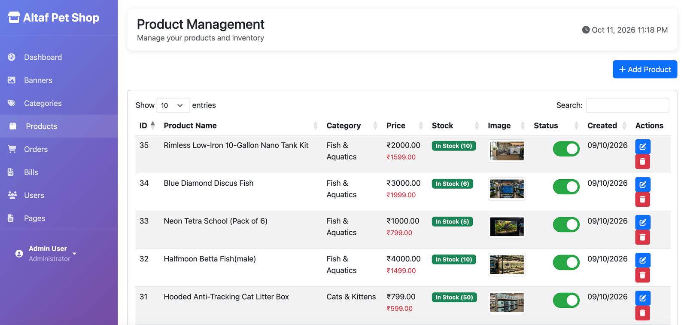Edit the Neon Tetra School product
Image resolution: width=687 pixels, height=325 pixels.
pyautogui.click(x=643, y=222)
